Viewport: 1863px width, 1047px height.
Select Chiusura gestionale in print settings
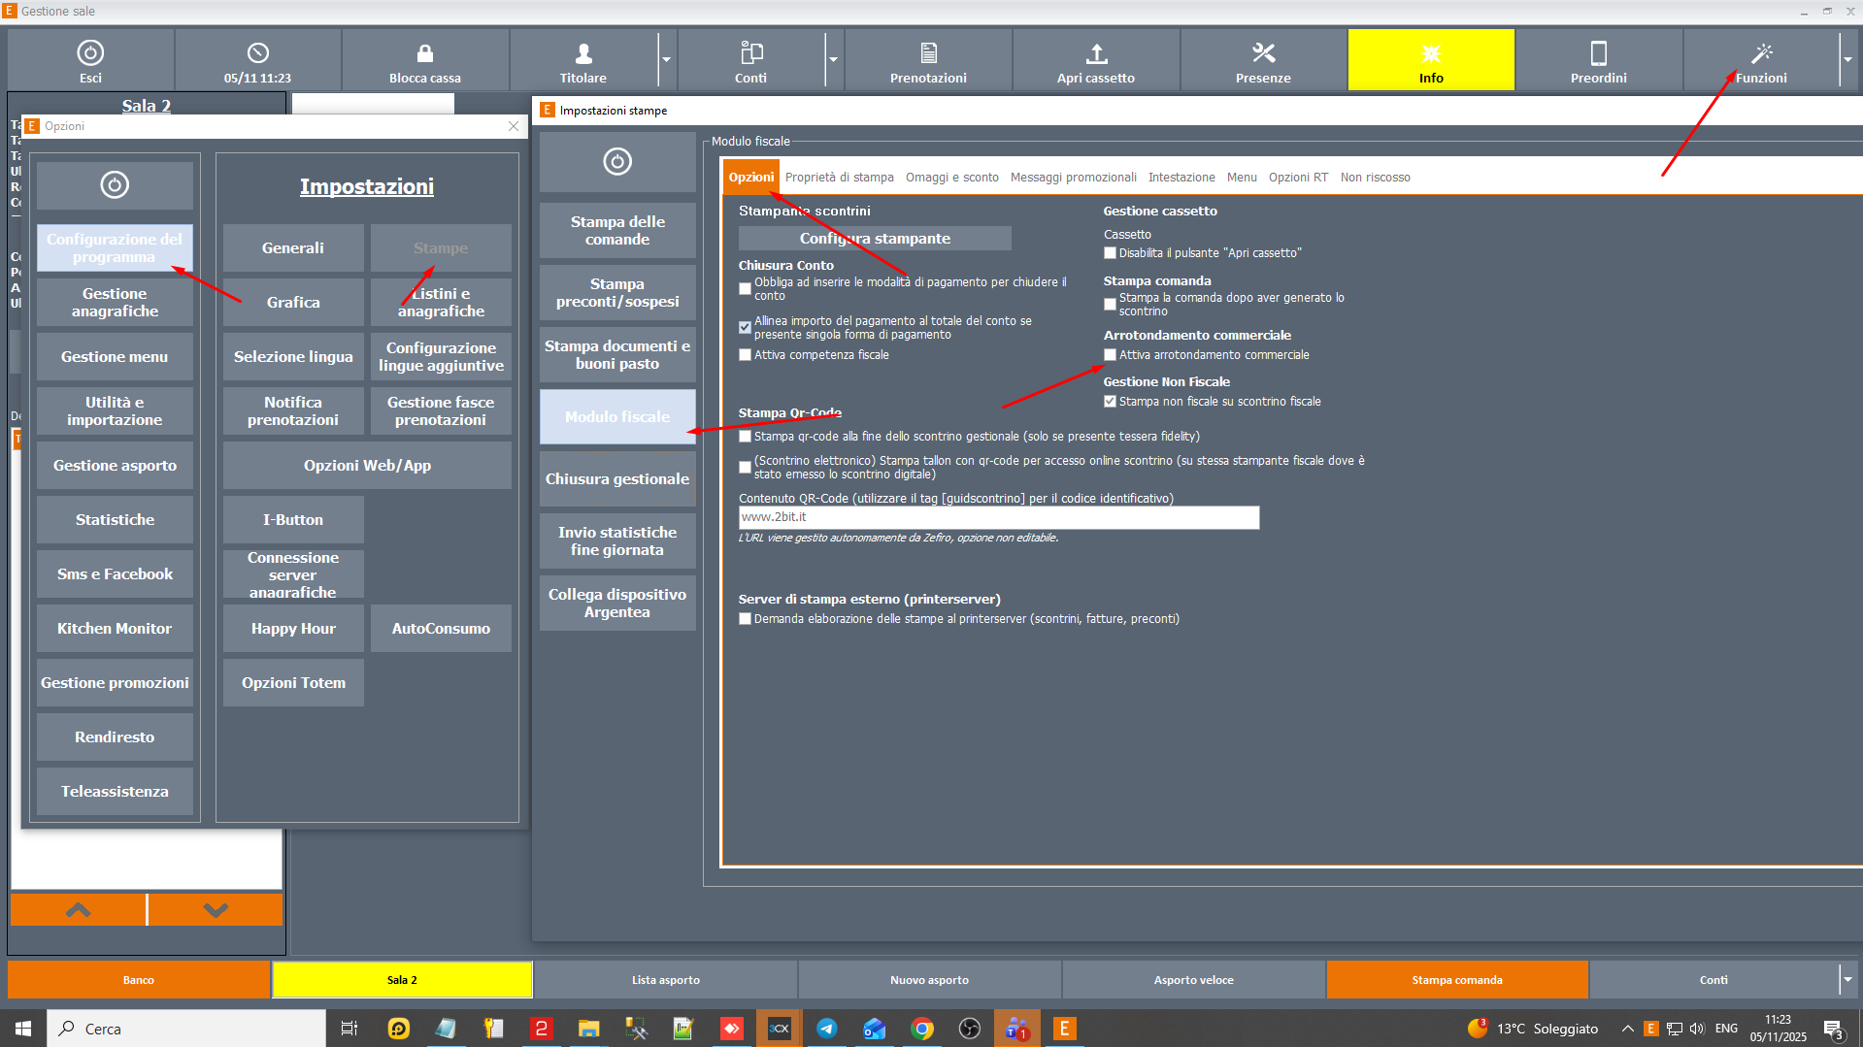coord(617,479)
